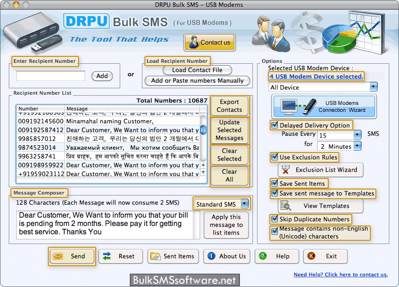Click the Sent Items folder icon
This screenshot has width=399, height=287.
155,256
